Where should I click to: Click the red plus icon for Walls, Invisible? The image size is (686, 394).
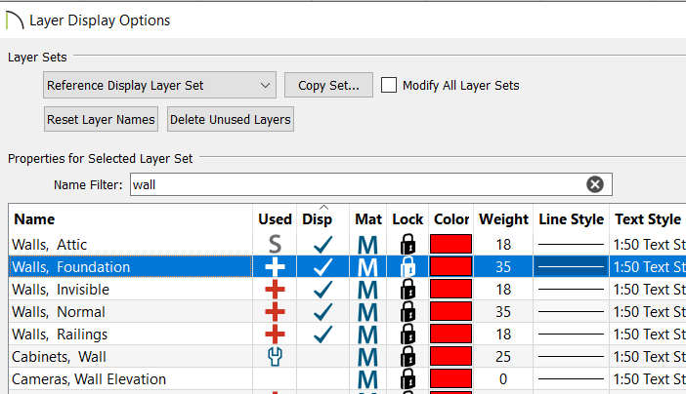tap(275, 290)
